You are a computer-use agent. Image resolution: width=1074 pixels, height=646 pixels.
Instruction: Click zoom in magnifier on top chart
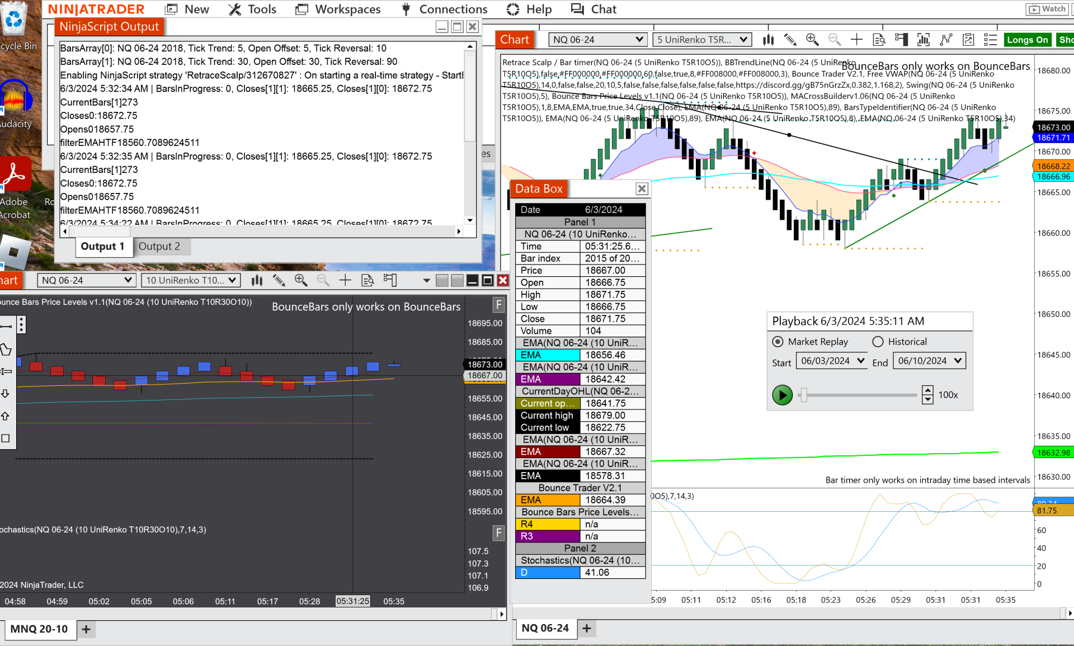(x=812, y=40)
